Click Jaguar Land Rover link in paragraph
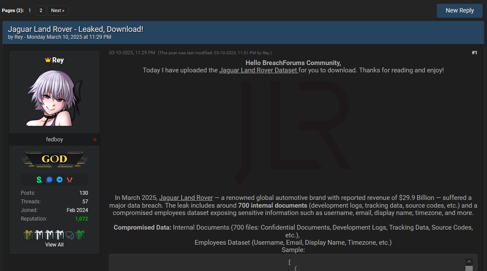Image resolution: width=487 pixels, height=271 pixels. 186,198
